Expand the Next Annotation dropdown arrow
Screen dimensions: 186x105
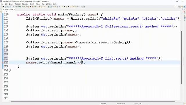point(65,7)
